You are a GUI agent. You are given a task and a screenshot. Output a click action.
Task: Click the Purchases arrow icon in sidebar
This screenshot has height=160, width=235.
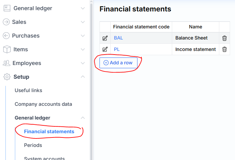tap(6, 36)
